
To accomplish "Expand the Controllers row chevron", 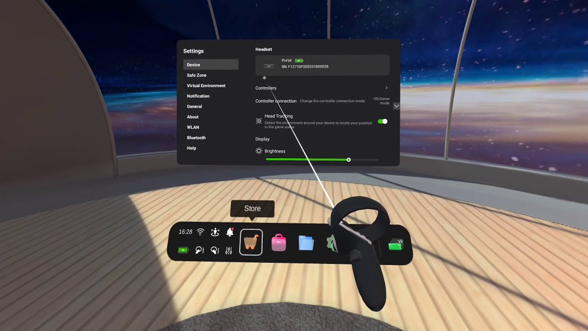I will coord(386,88).
